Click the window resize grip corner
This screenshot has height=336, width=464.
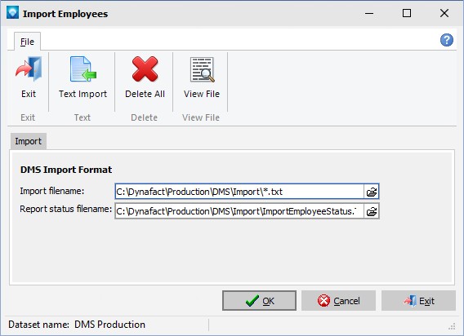click(452, 326)
